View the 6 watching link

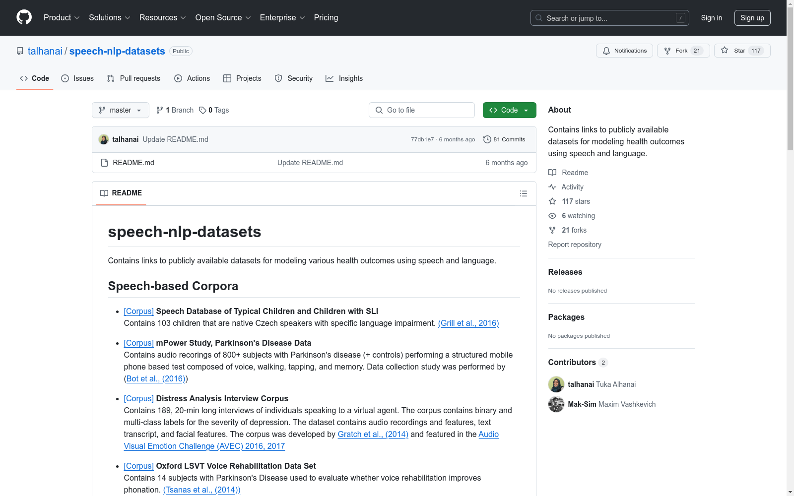[x=572, y=216]
